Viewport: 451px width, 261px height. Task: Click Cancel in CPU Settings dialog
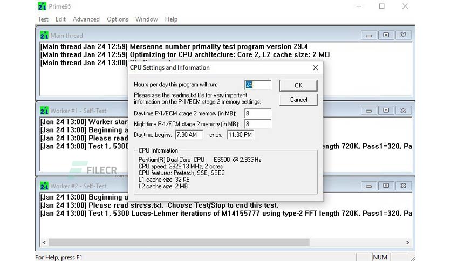click(298, 100)
